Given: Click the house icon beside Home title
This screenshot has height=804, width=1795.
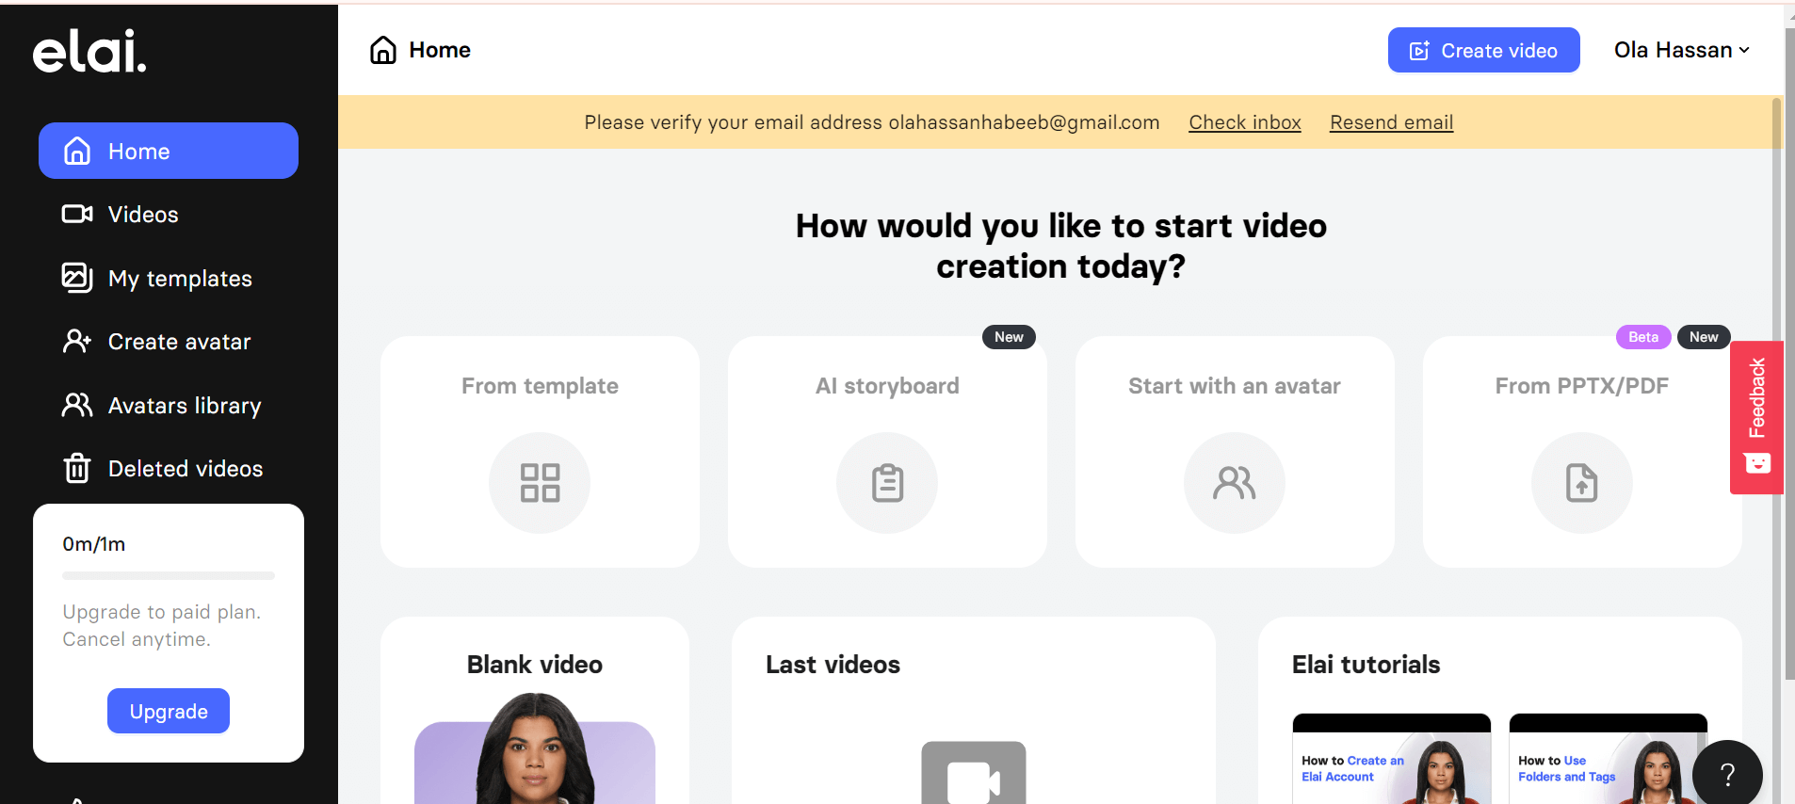Looking at the screenshot, I should click(383, 50).
